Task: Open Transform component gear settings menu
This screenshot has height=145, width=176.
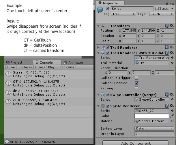Action: (x=172, y=26)
